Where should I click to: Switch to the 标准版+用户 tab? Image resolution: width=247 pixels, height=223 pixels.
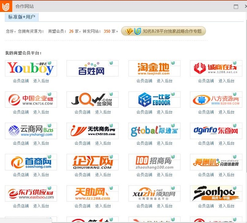tap(22, 17)
